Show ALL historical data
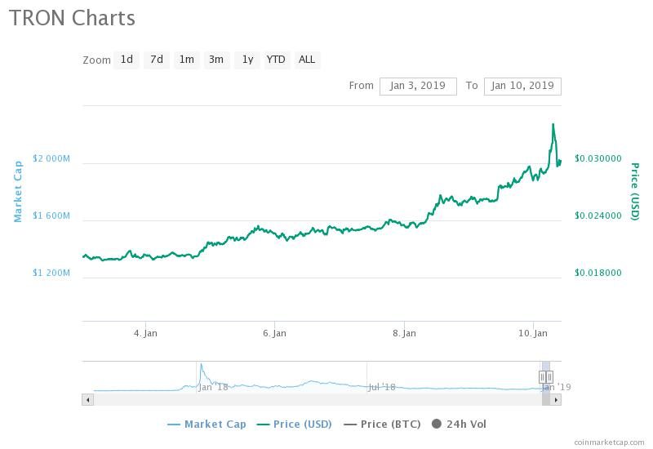 click(x=307, y=60)
